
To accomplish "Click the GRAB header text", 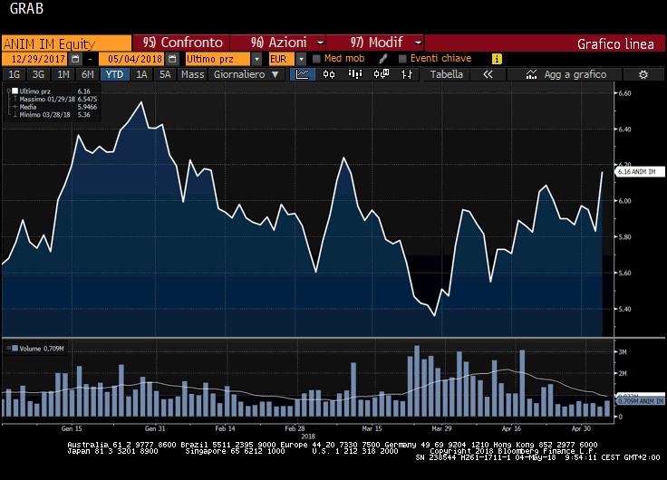I will point(26,8).
